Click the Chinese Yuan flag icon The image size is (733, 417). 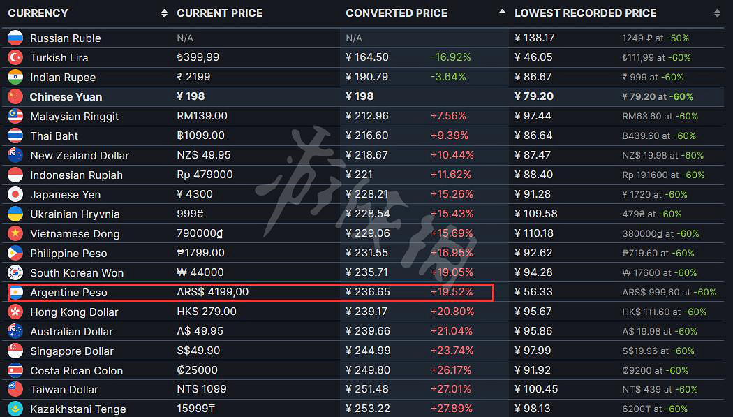[15, 97]
